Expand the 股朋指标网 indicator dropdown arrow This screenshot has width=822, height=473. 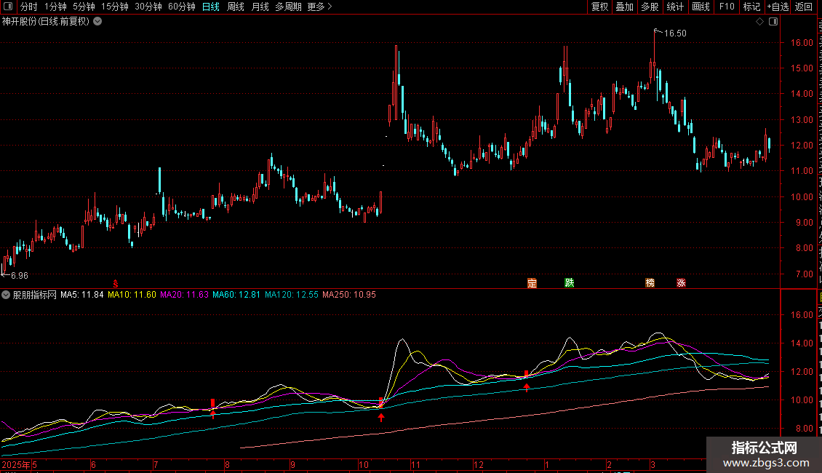tap(7, 295)
